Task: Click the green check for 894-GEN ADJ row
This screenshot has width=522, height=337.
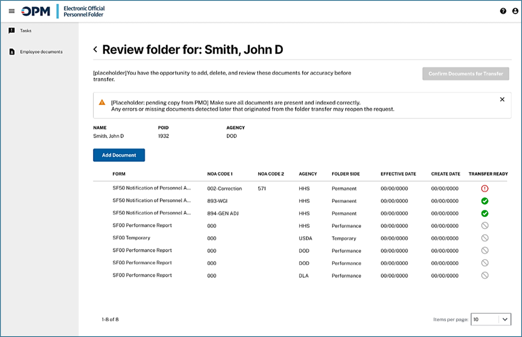Action: [485, 214]
